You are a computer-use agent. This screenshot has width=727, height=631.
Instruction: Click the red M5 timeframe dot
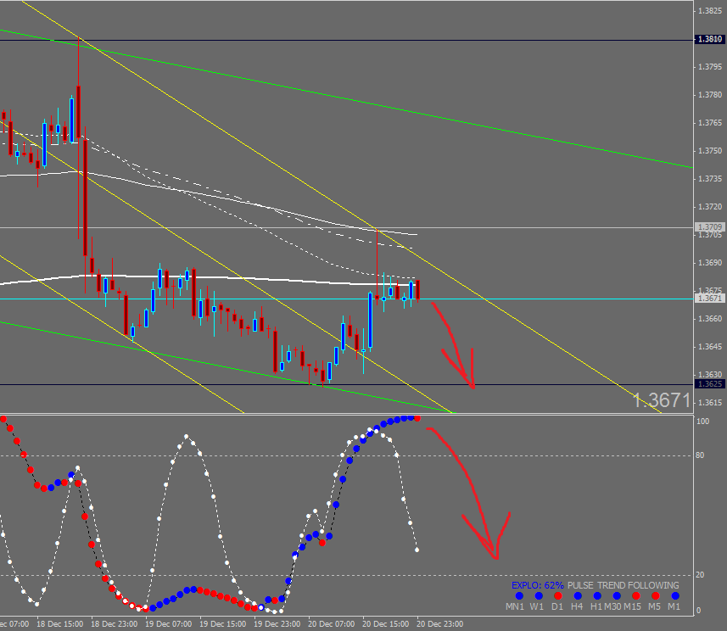point(656,595)
